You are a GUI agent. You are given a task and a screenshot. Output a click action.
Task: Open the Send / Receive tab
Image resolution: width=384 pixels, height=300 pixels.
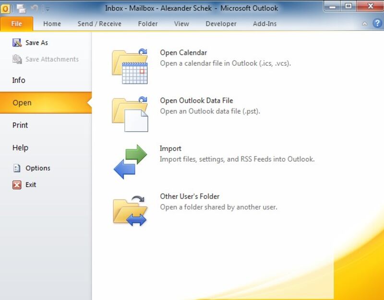(99, 24)
